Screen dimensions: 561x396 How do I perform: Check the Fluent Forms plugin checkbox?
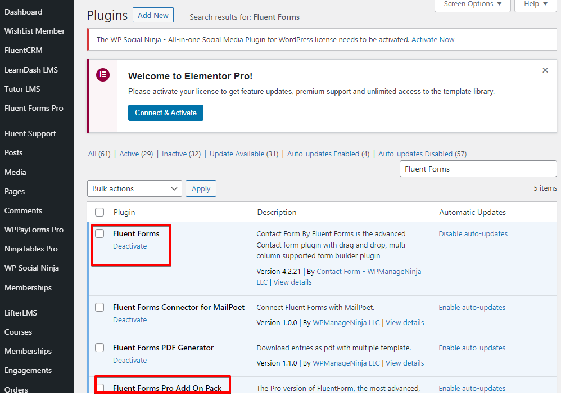coord(99,233)
